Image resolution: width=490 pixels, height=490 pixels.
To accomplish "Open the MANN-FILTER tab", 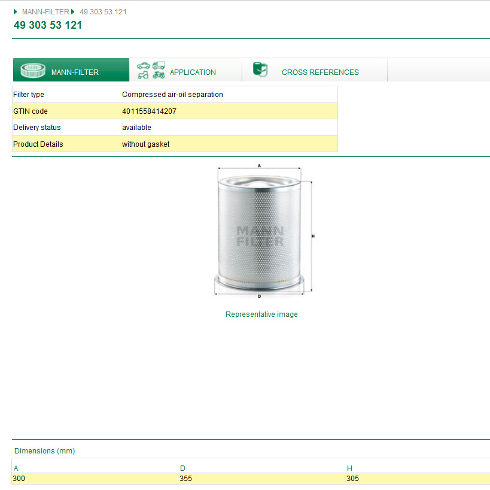I will (71, 69).
